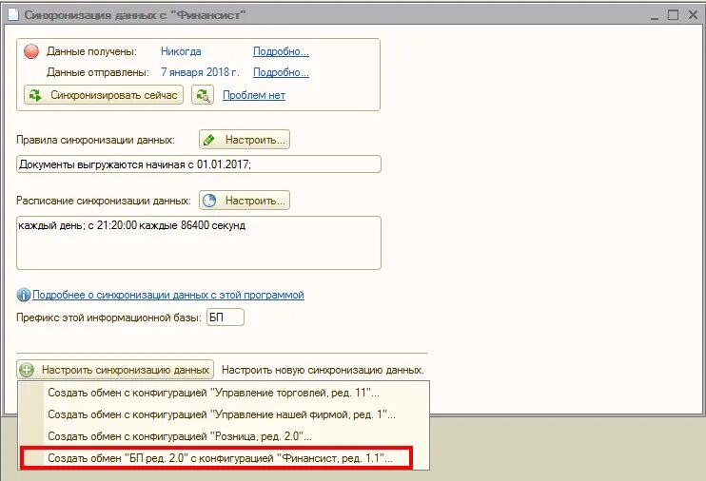This screenshot has width=706, height=481.
Task: Click 'Префикс этой информационной базы:' label
Action: click(x=108, y=317)
